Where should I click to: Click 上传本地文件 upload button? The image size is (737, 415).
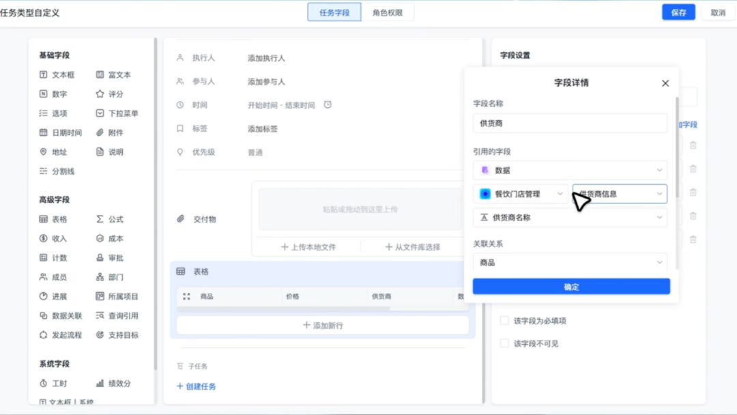[x=308, y=246]
